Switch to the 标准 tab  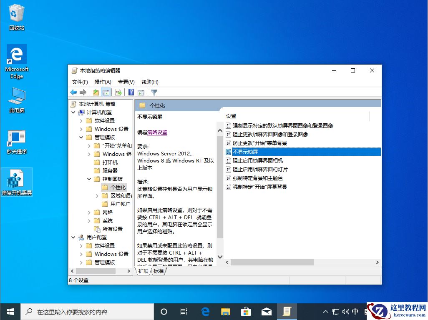[x=159, y=271]
